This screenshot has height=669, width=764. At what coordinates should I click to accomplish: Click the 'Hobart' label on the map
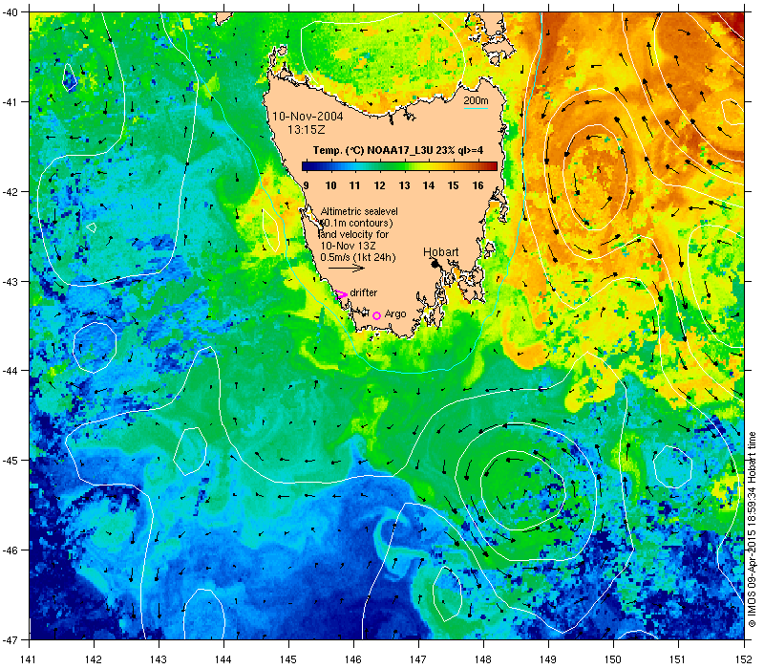tap(440, 251)
